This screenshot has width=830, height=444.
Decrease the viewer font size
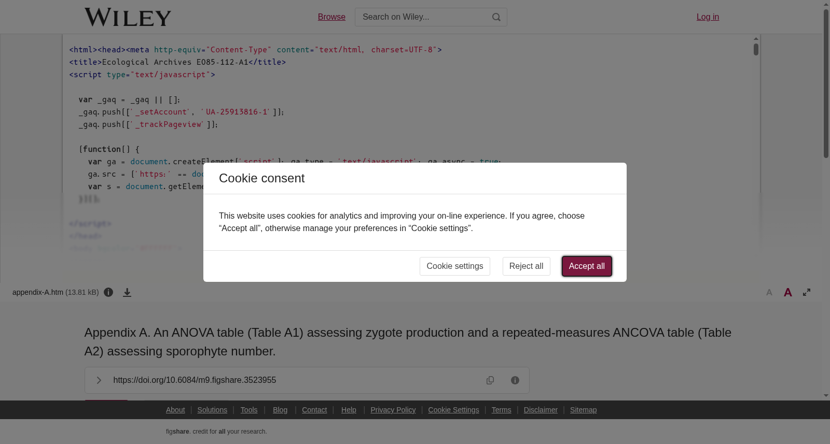point(769,293)
